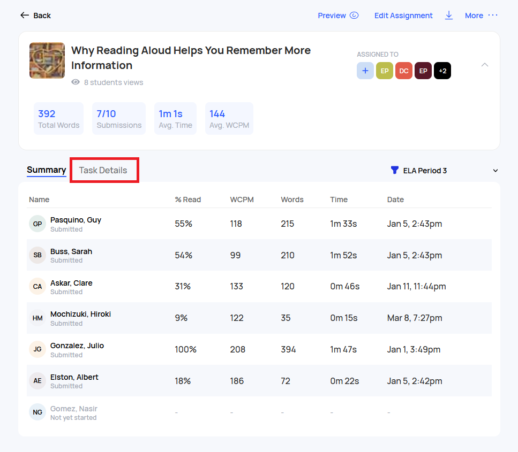The height and width of the screenshot is (452, 518).
Task: Click the student views eye icon
Action: pos(76,82)
